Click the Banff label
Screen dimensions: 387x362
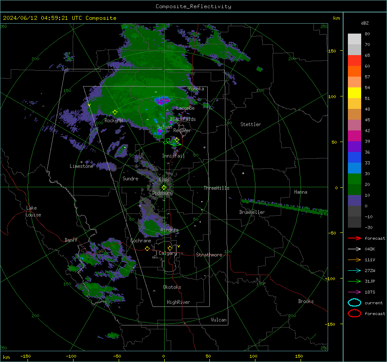(71, 240)
